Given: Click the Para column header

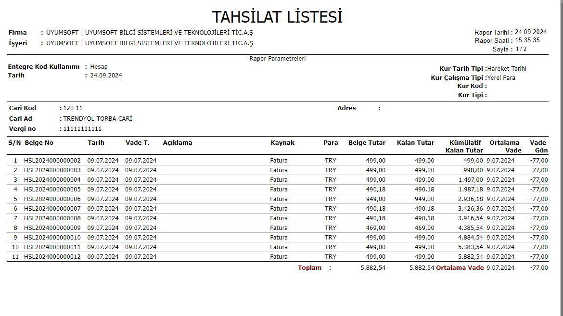Looking at the screenshot, I should pos(331,142).
